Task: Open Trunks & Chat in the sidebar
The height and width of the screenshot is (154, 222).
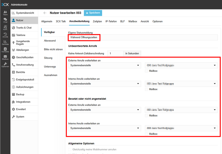Action: (x=24, y=28)
